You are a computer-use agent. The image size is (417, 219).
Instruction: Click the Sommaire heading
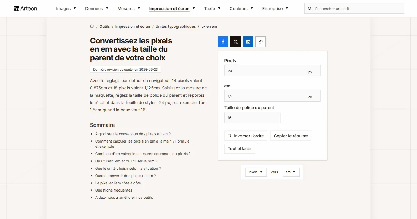(102, 125)
